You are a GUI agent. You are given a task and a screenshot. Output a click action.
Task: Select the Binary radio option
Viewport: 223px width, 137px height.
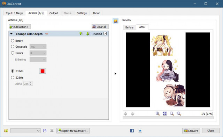[x=13, y=41]
